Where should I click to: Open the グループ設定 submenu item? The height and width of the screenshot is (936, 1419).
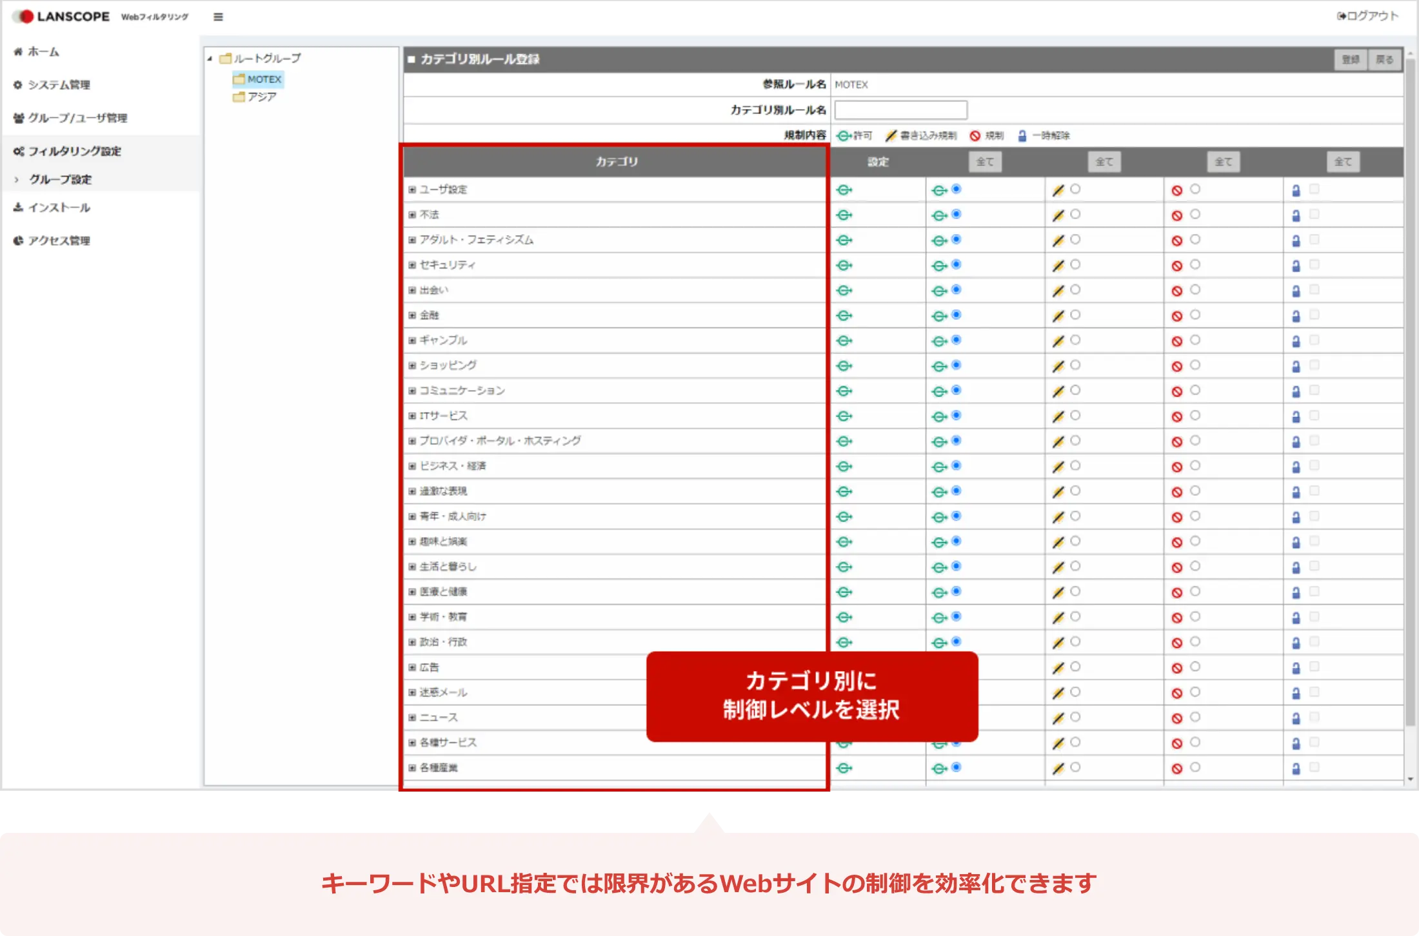coord(60,179)
